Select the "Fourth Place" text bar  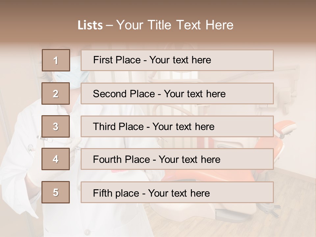(177, 159)
